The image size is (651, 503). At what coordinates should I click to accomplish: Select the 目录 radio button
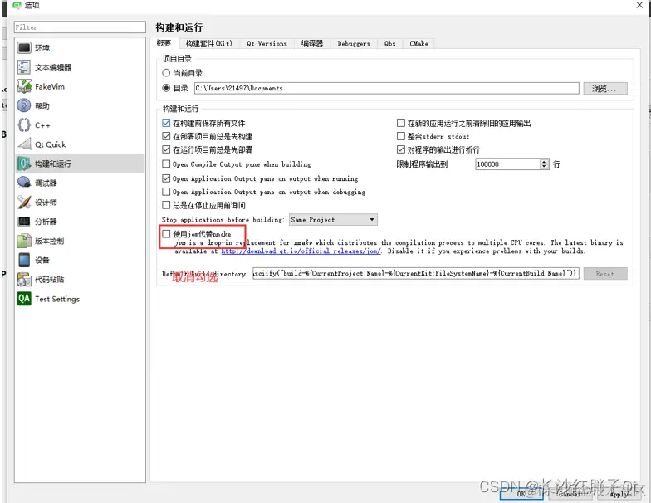click(x=166, y=88)
